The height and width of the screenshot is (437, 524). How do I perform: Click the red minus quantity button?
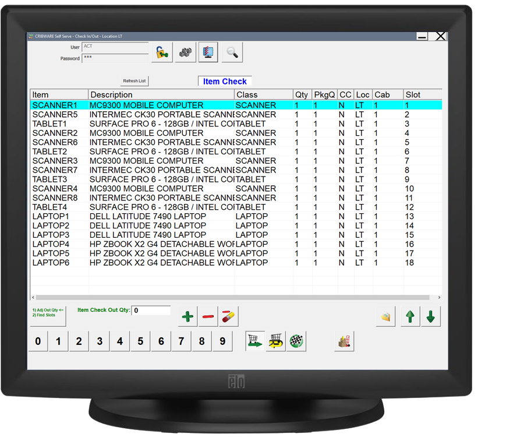coord(208,316)
